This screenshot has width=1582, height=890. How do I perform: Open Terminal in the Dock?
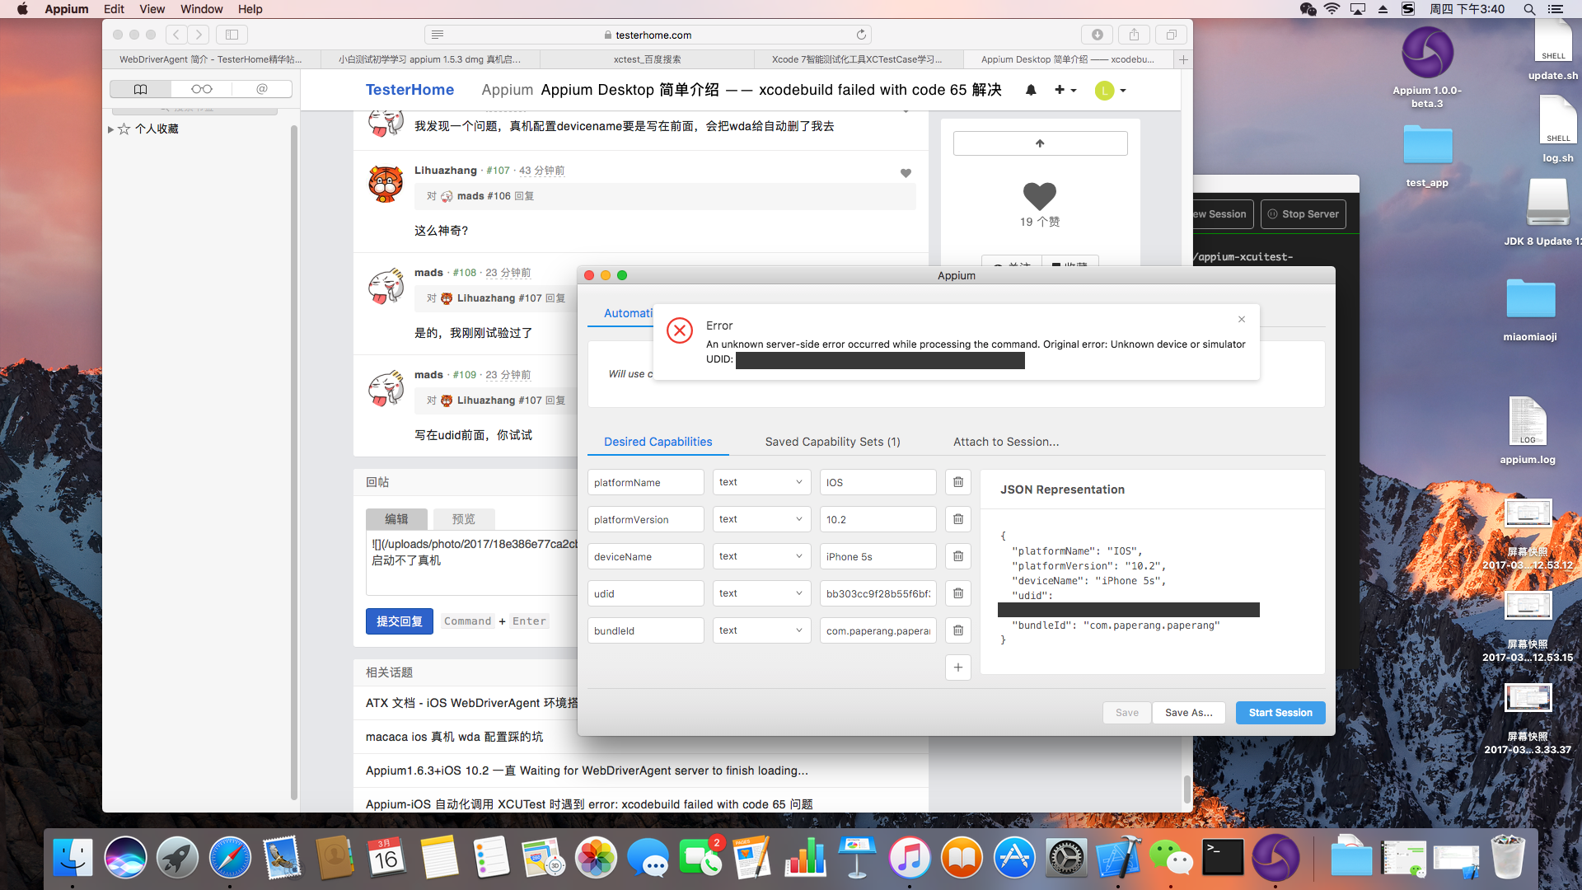pyautogui.click(x=1223, y=858)
